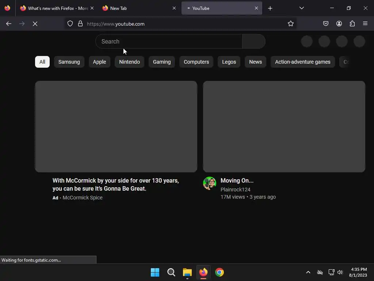Image resolution: width=374 pixels, height=281 pixels.
Task: Open the McCormick ad title link
Action: point(116,184)
